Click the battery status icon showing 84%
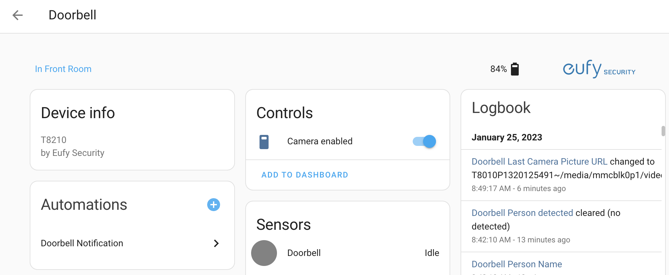The image size is (669, 275). point(515,69)
